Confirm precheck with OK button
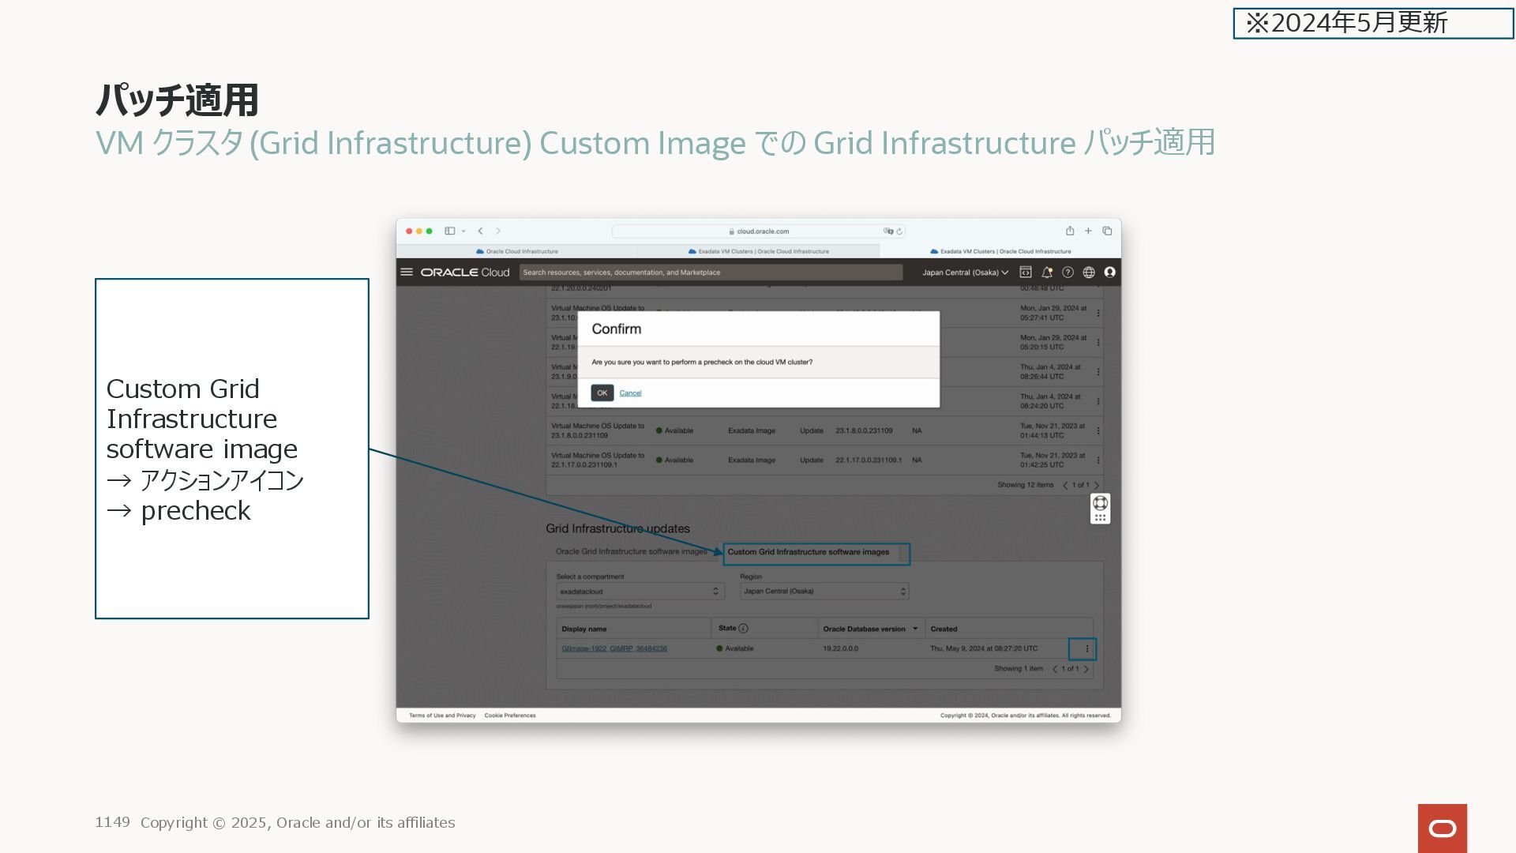 pyautogui.click(x=602, y=393)
